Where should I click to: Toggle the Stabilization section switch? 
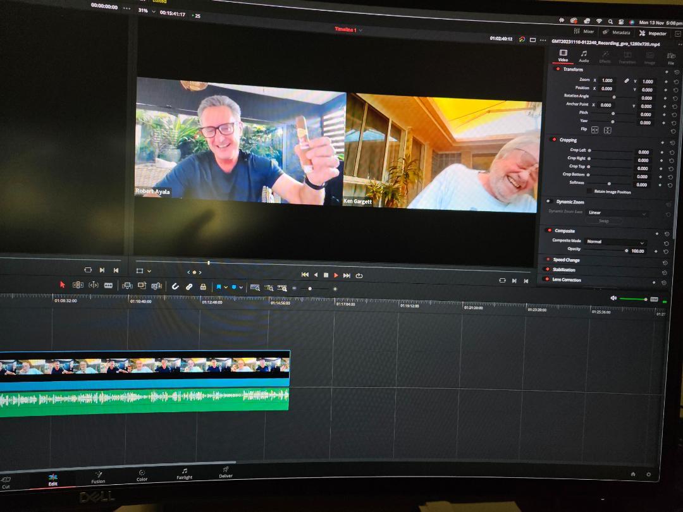pyautogui.click(x=547, y=269)
